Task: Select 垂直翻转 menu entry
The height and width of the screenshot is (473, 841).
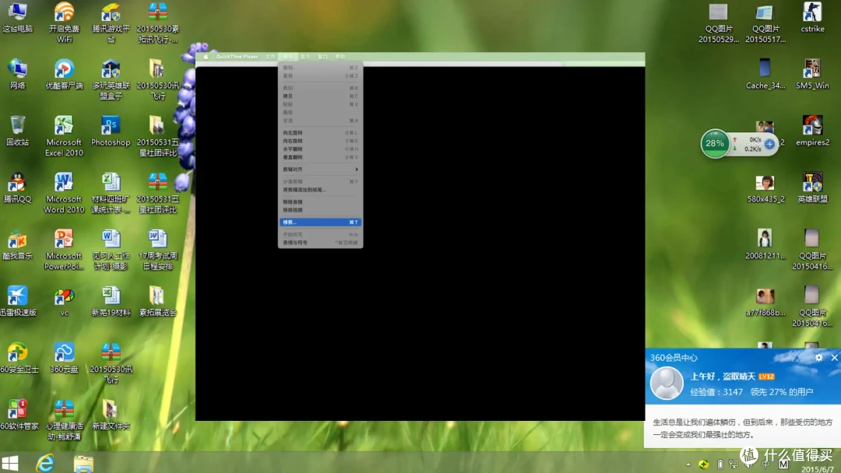Action: click(320, 157)
